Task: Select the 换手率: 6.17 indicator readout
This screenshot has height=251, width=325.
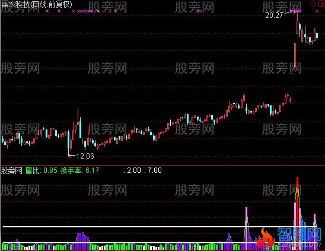Action: click(80, 170)
